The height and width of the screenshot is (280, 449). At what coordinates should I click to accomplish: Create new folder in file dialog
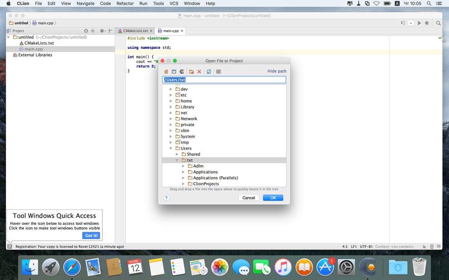coord(191,71)
